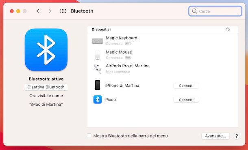Click the iPhone di Martina phone icon
The width and height of the screenshot is (248, 150).
(98, 85)
